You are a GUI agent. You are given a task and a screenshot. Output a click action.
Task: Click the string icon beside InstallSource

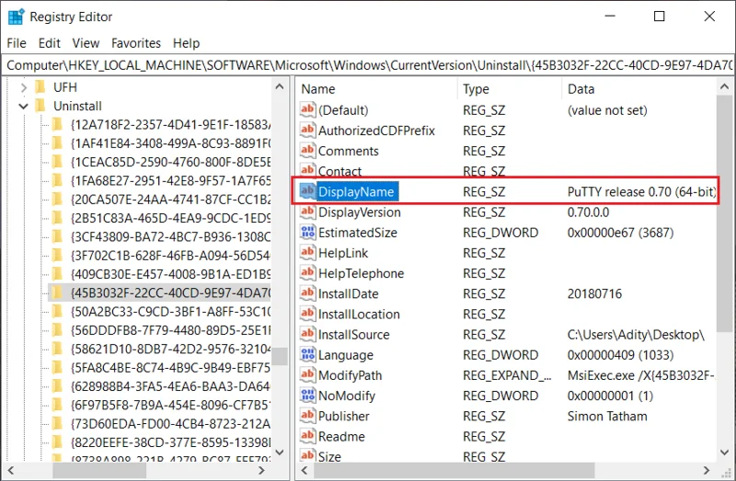pyautogui.click(x=307, y=334)
